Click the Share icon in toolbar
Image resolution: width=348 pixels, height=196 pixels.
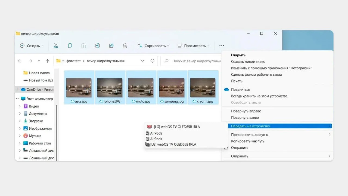(x=111, y=46)
